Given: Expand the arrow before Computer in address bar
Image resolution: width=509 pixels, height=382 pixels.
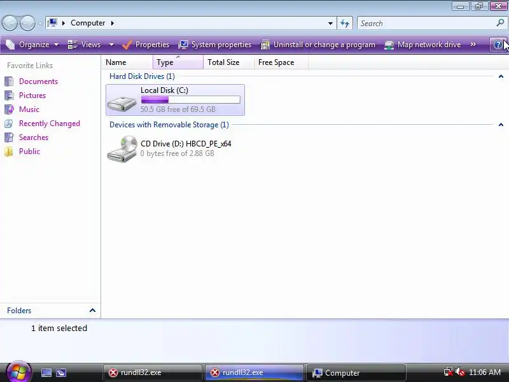Looking at the screenshot, I should tap(64, 23).
